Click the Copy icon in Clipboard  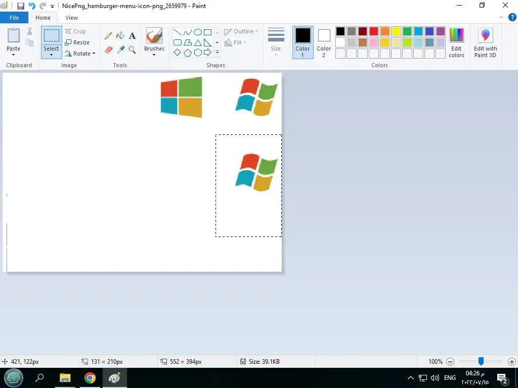click(30, 42)
